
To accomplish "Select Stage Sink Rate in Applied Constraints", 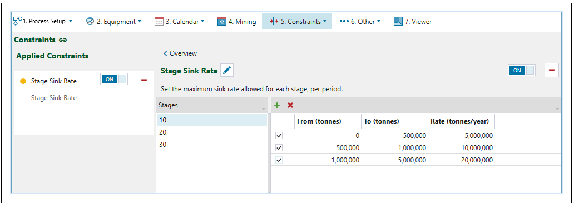I will (54, 81).
